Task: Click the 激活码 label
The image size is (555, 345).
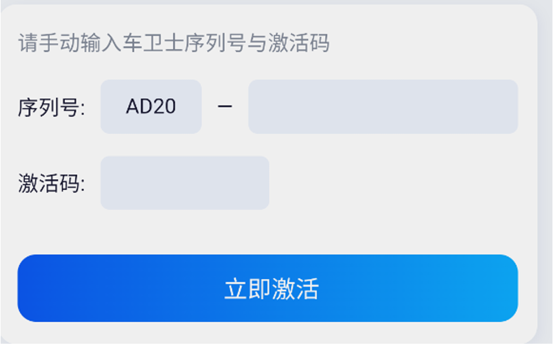Action: pyautogui.click(x=51, y=184)
